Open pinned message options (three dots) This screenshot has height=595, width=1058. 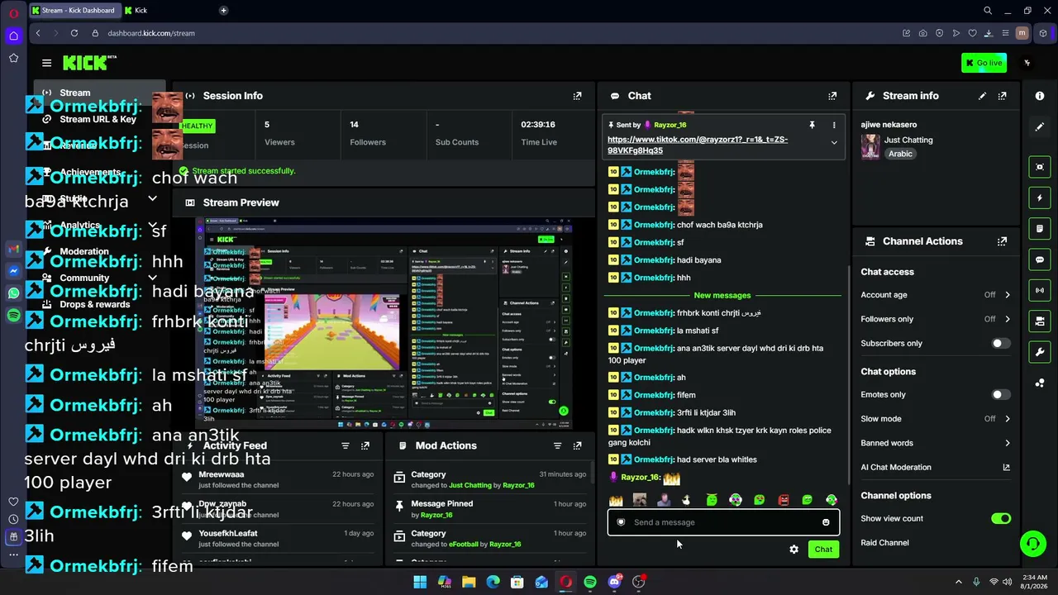833,125
